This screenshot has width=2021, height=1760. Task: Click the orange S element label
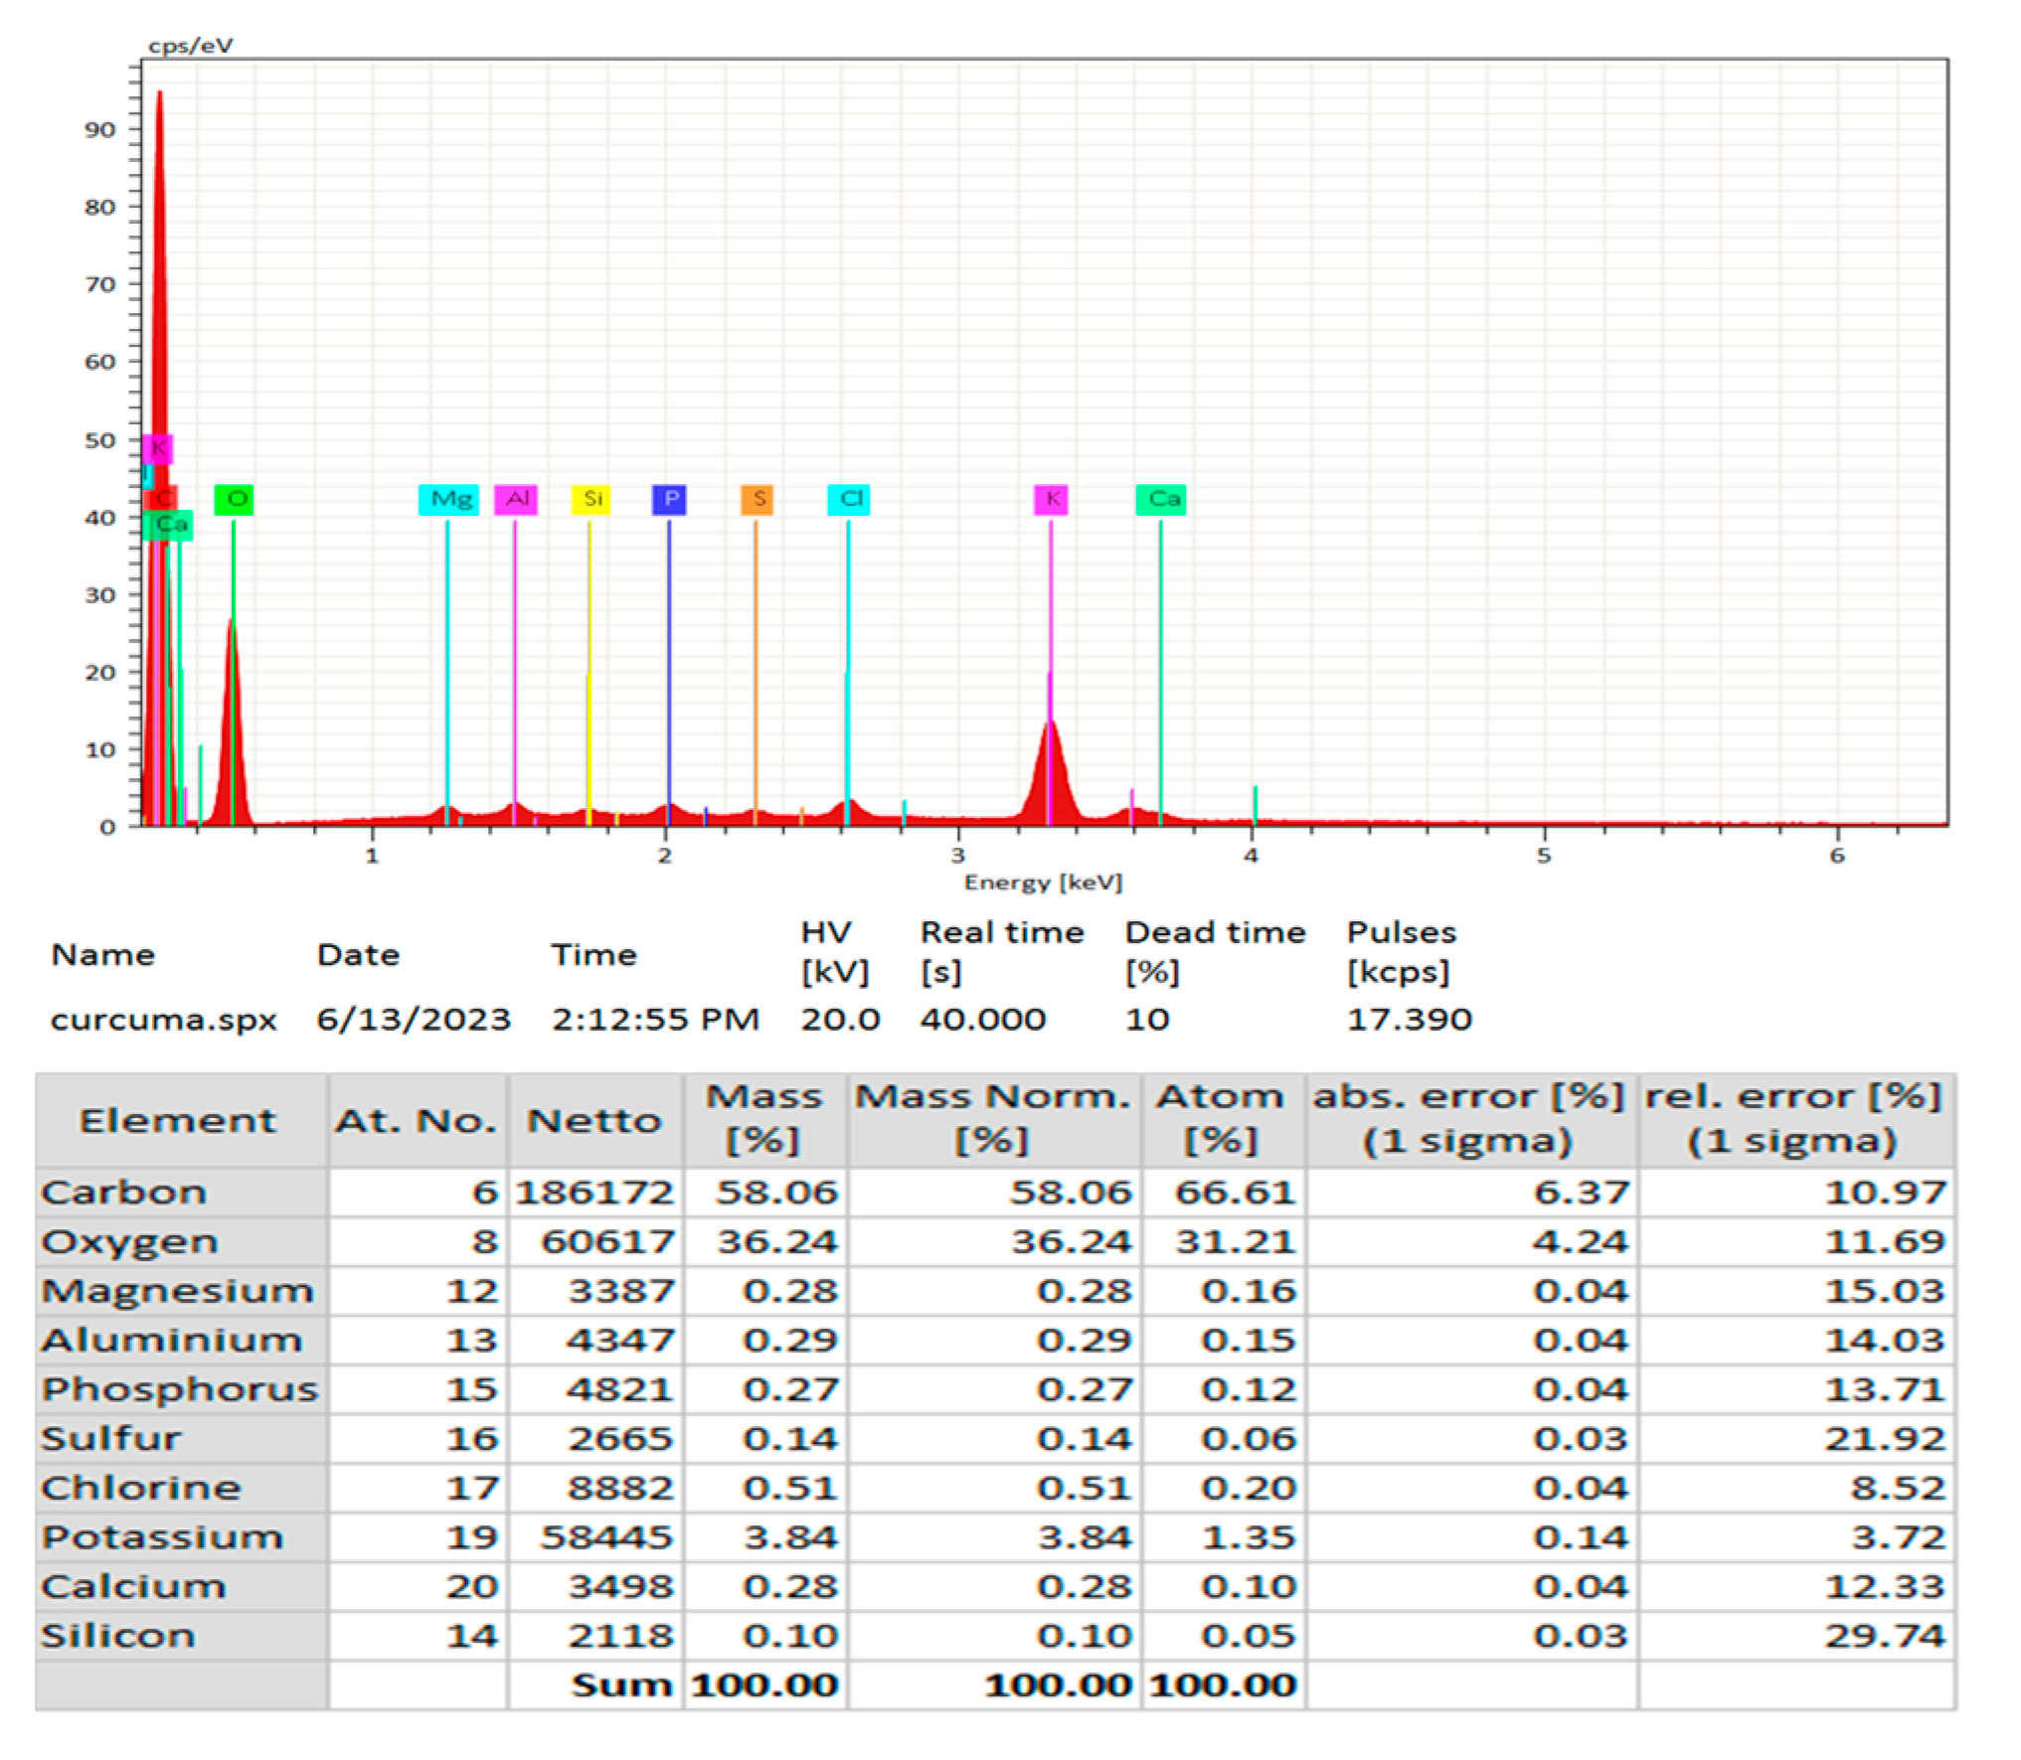(757, 499)
